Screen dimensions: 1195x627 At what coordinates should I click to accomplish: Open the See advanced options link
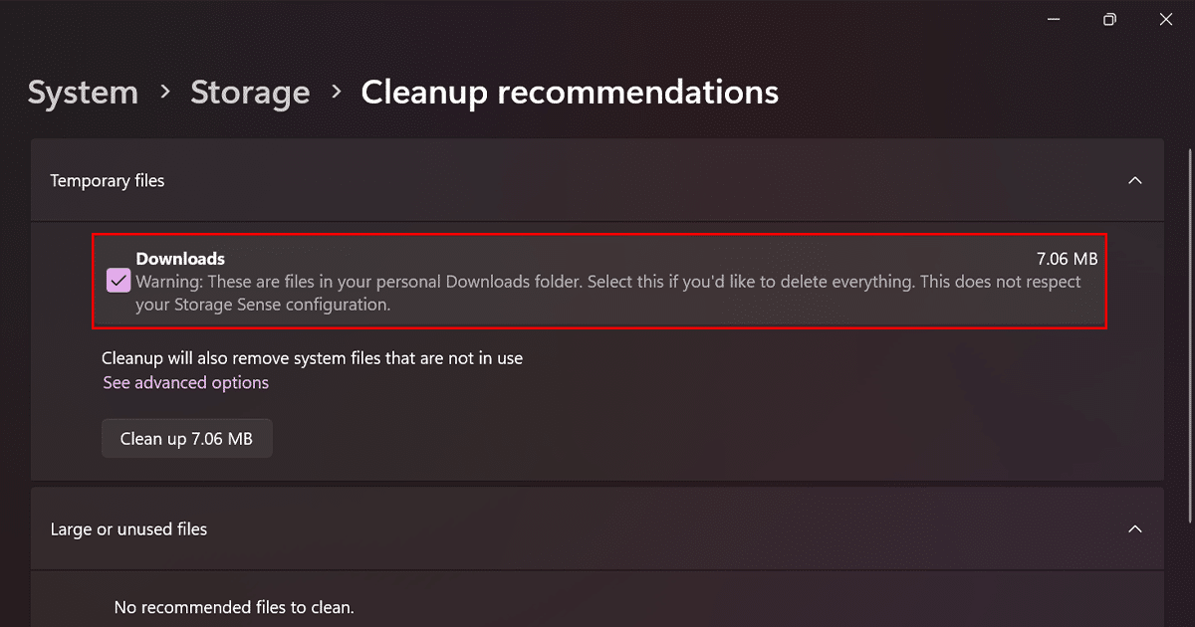186,383
